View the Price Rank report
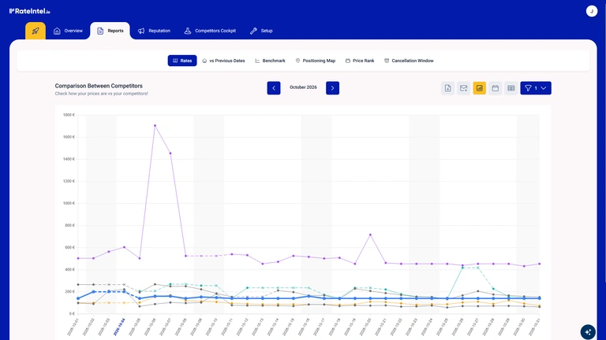Viewport: 606px width, 340px height. [x=360, y=61]
